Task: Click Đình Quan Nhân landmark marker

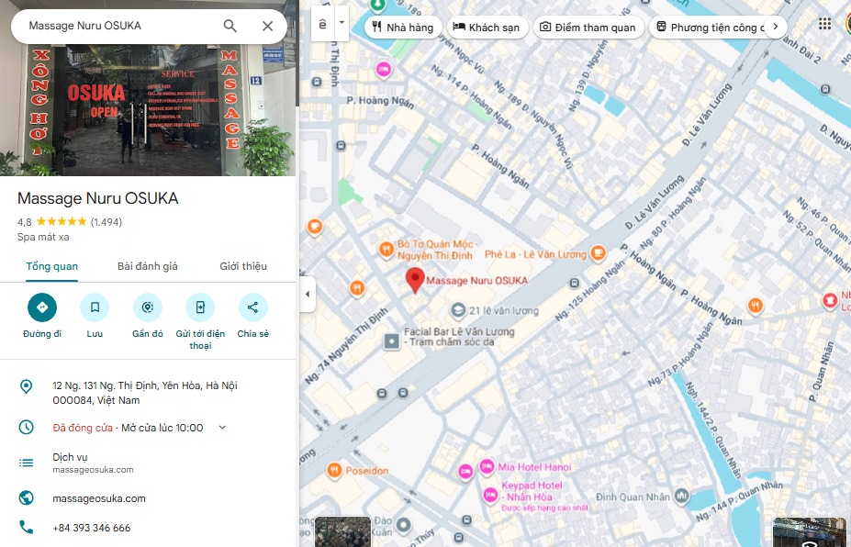Action: [x=682, y=496]
